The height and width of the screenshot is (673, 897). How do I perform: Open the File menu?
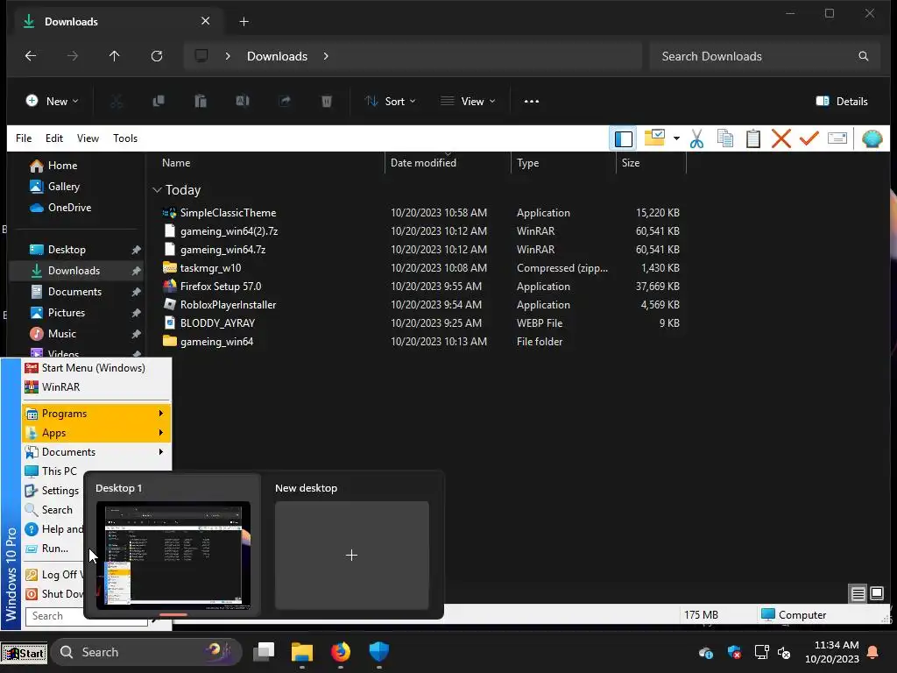24,138
